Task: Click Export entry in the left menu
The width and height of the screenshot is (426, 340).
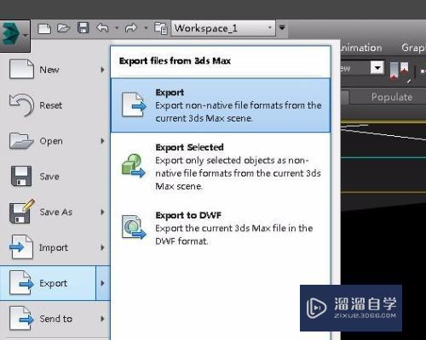Action: coord(48,283)
